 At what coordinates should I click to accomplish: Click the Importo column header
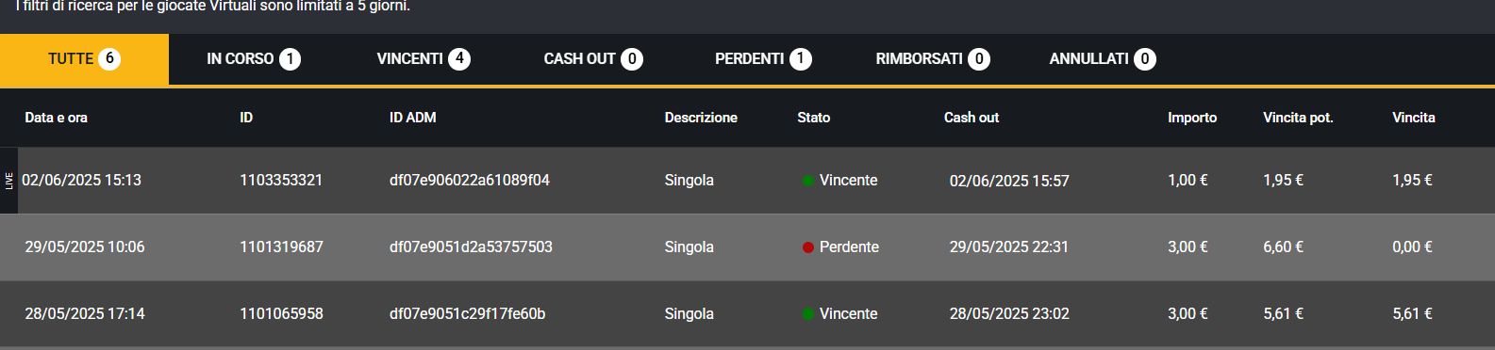coord(1192,118)
